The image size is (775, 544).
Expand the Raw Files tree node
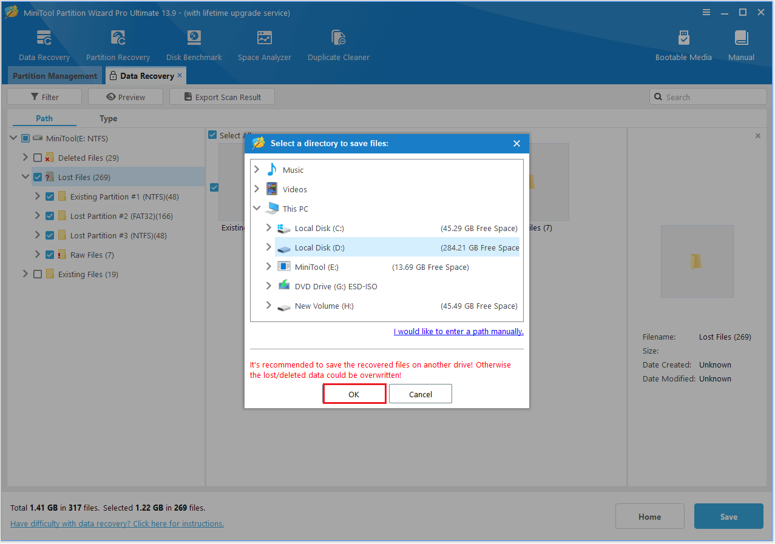click(38, 255)
